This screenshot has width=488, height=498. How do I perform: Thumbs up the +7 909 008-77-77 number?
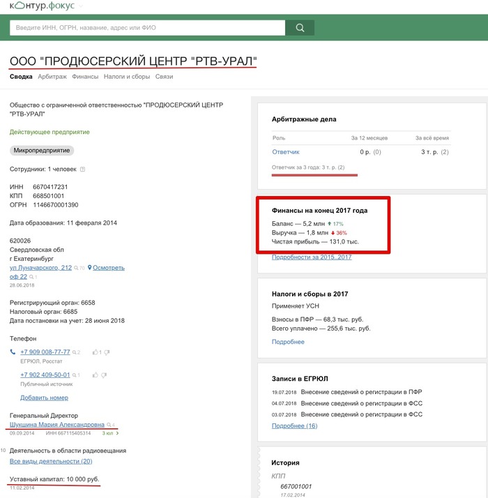pos(95,352)
